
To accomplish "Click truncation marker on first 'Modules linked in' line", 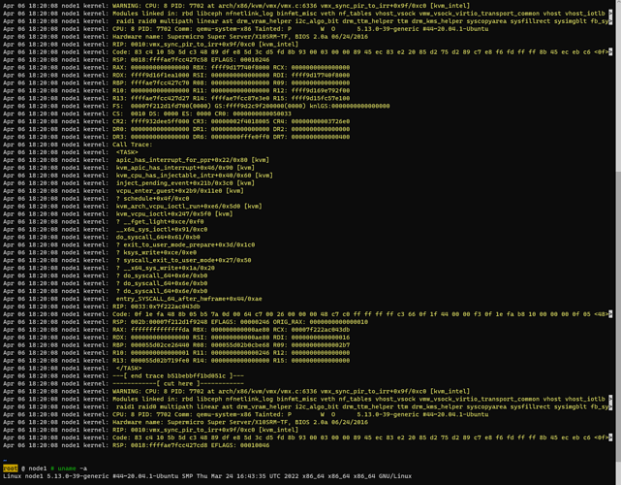I will 610,14.
